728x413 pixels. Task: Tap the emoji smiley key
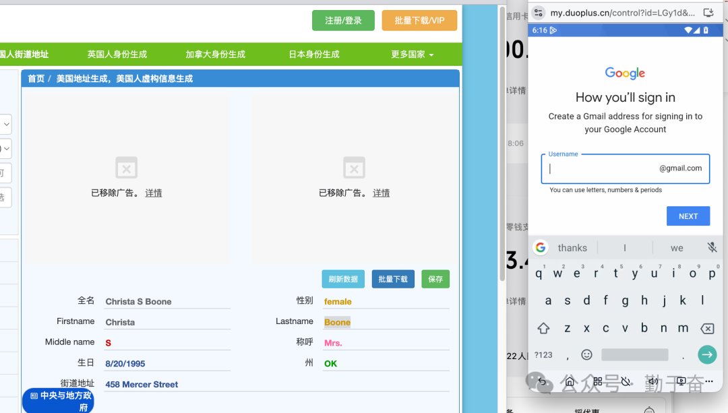[x=587, y=355]
